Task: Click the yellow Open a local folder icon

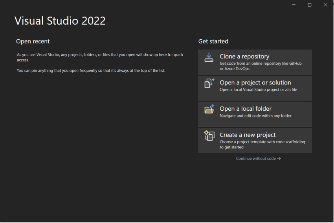Action: coord(209,109)
